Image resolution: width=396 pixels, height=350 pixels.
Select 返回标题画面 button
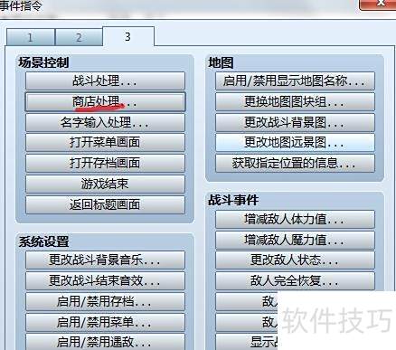click(105, 204)
